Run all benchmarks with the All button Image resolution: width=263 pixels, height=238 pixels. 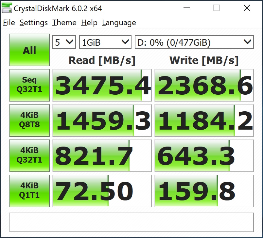click(x=29, y=50)
